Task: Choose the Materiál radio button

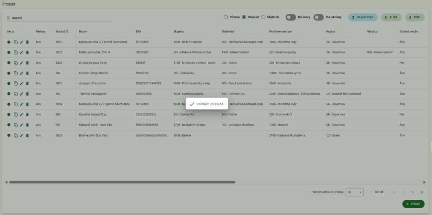Action: click(264, 17)
